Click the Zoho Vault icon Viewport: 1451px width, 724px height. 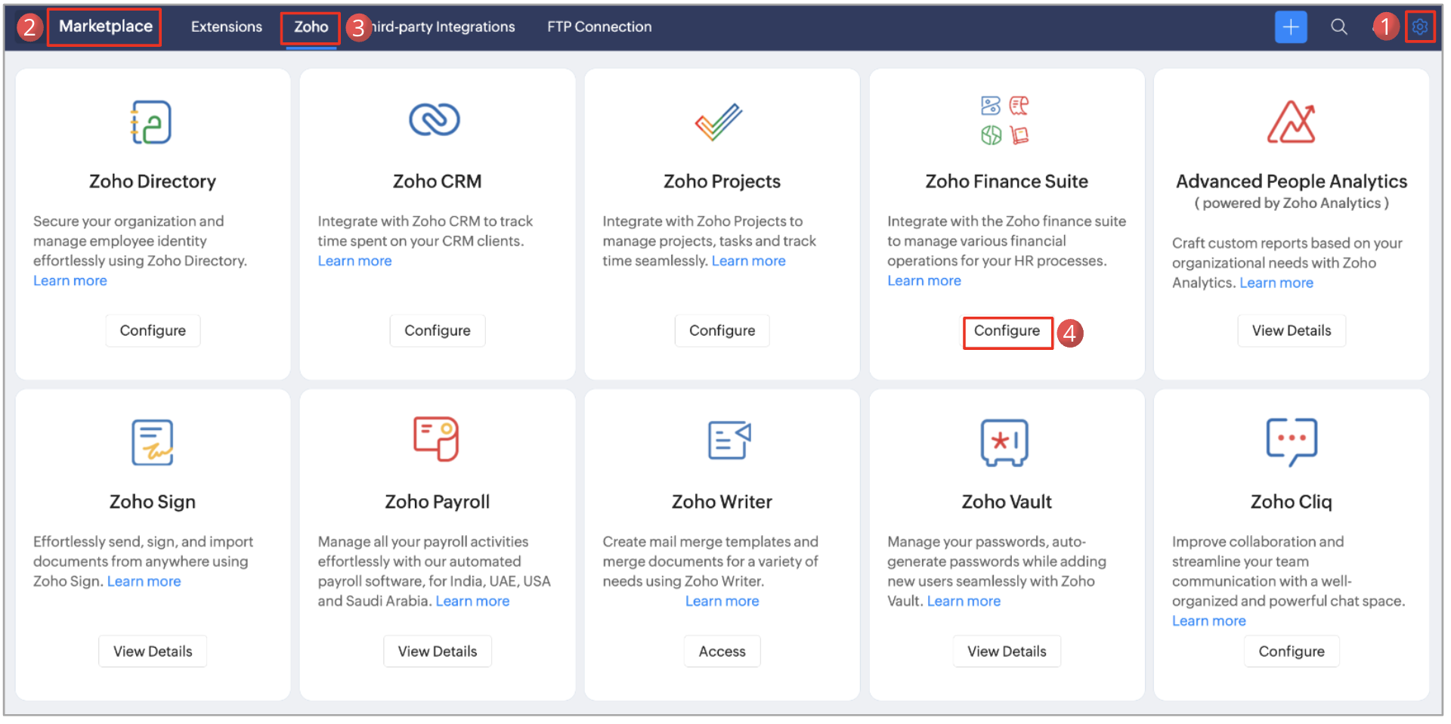(x=1004, y=442)
